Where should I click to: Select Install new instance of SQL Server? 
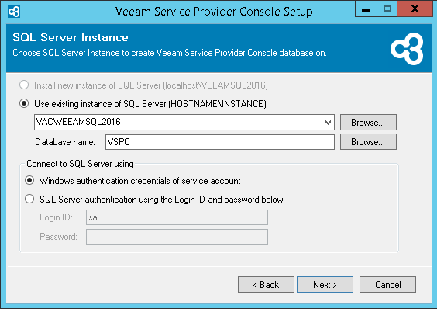click(x=24, y=85)
